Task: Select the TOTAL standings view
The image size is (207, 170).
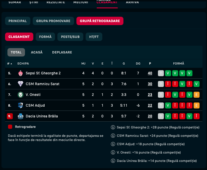Action: pos(16,52)
